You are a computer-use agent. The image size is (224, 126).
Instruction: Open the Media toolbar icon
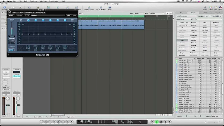[x=220, y=7]
